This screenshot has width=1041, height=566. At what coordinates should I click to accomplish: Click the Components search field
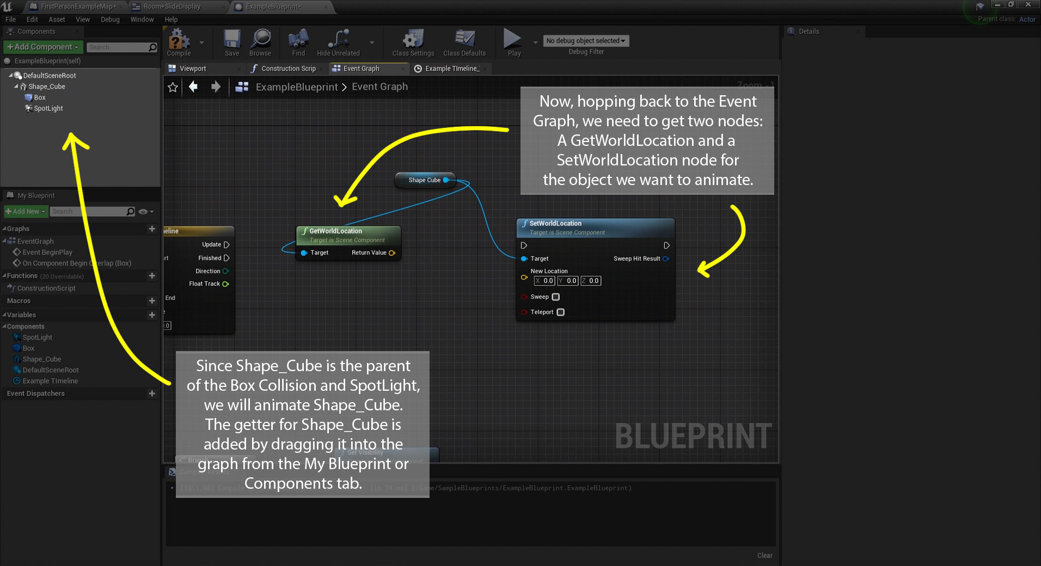122,47
